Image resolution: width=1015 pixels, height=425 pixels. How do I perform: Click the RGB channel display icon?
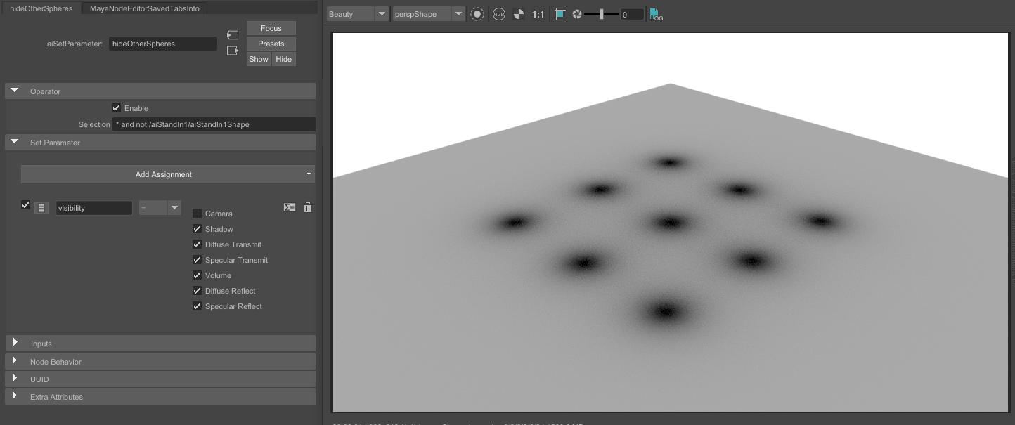click(x=499, y=13)
